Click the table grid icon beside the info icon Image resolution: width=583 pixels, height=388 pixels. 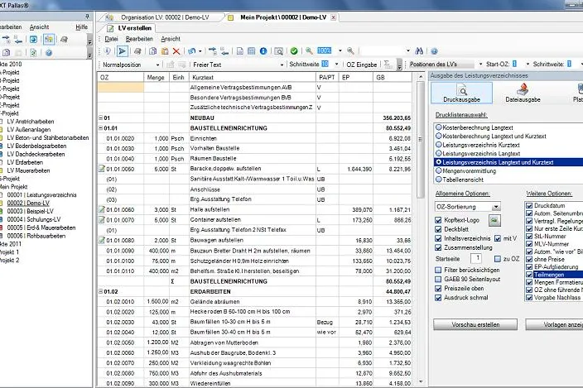tap(252, 50)
